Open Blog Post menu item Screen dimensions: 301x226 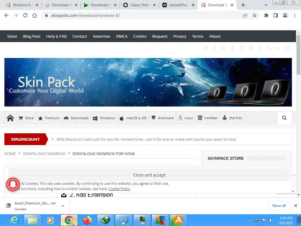(x=32, y=36)
